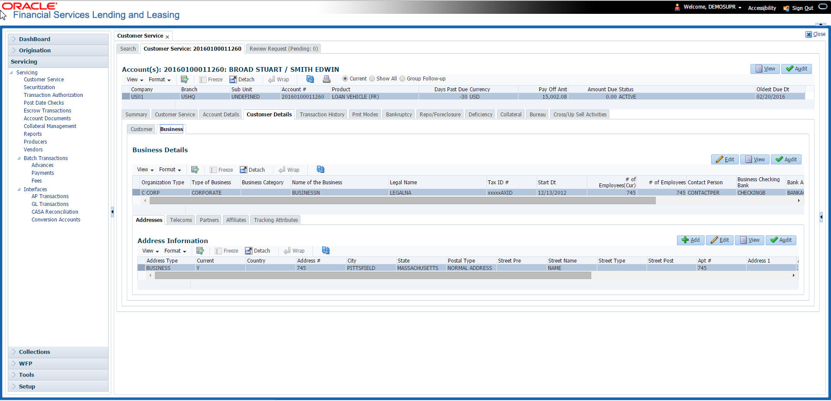Collapse the left navigation pane splitter
The image size is (831, 401).
point(113,212)
